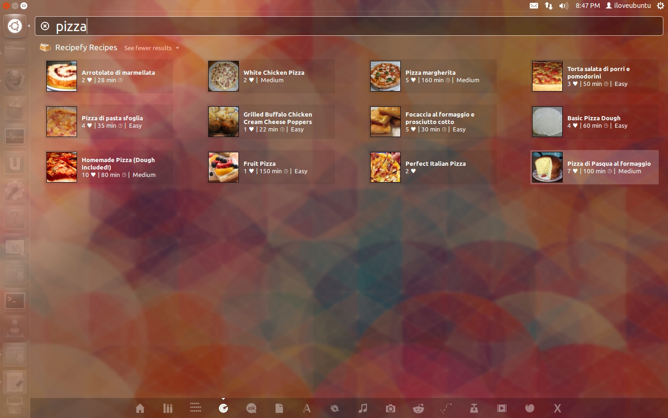Viewport: 668px width, 418px height.
Task: Open the Perfect Italian Pizza recipe
Action: click(x=433, y=167)
